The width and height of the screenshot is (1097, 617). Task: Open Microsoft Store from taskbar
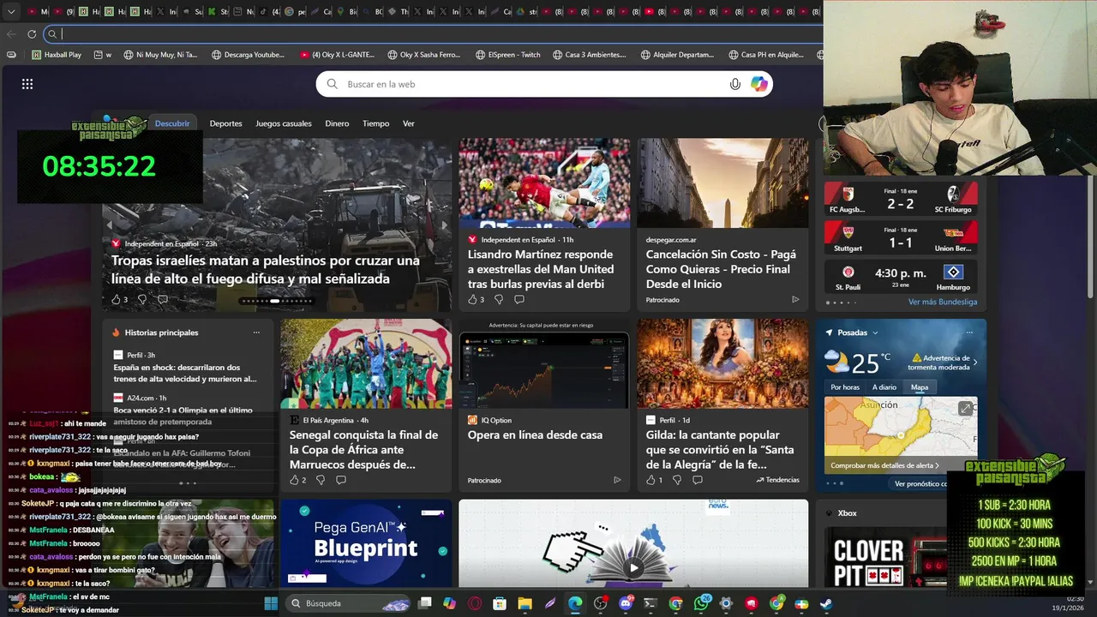500,603
